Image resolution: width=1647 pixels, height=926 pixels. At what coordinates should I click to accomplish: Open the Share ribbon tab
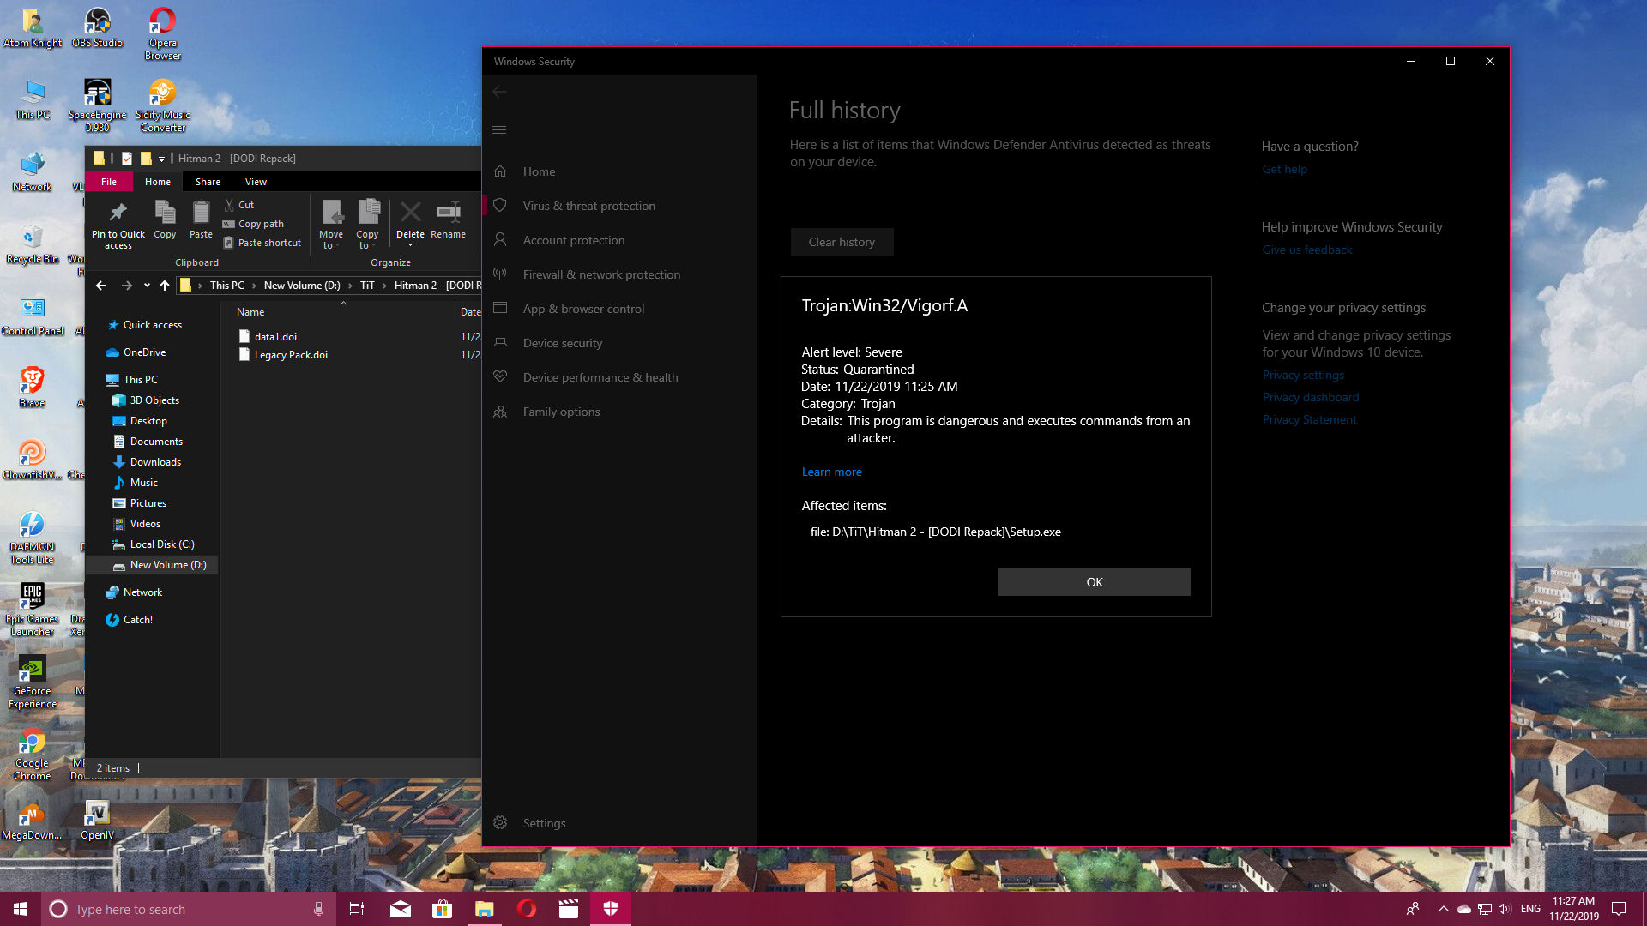pos(208,182)
